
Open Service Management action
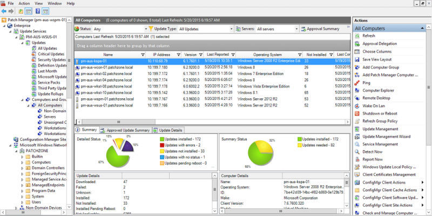tap(380, 144)
